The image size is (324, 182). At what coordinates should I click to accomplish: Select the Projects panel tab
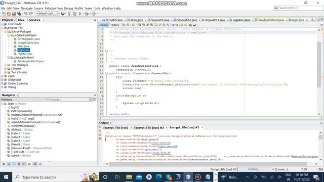[x=7, y=20]
